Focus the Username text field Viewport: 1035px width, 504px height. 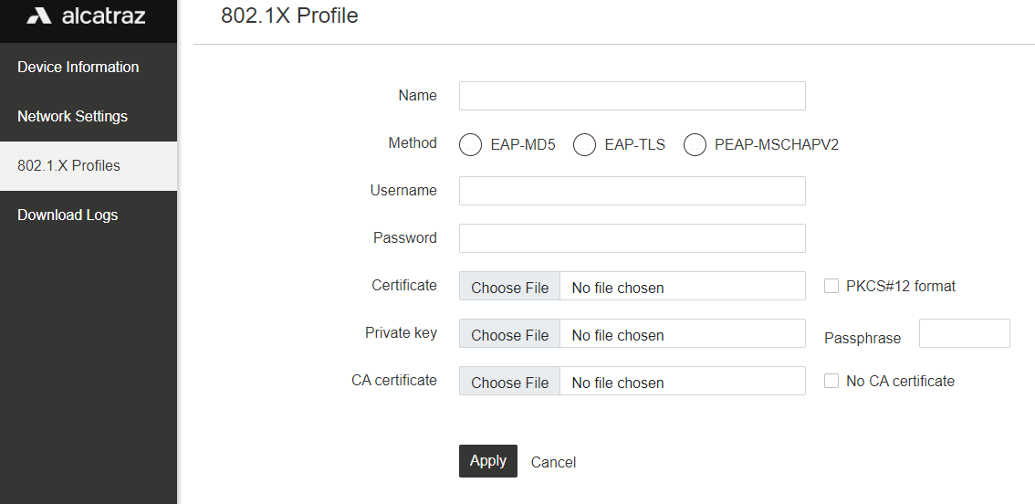tap(632, 191)
